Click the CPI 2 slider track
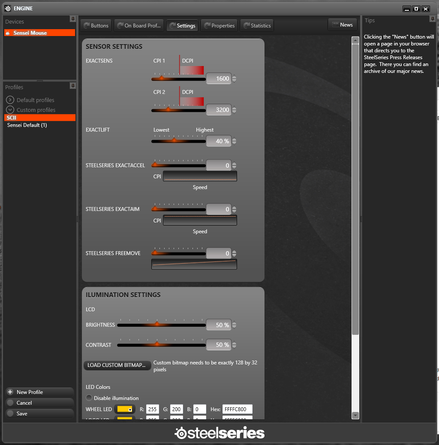439x445 pixels. (x=178, y=110)
